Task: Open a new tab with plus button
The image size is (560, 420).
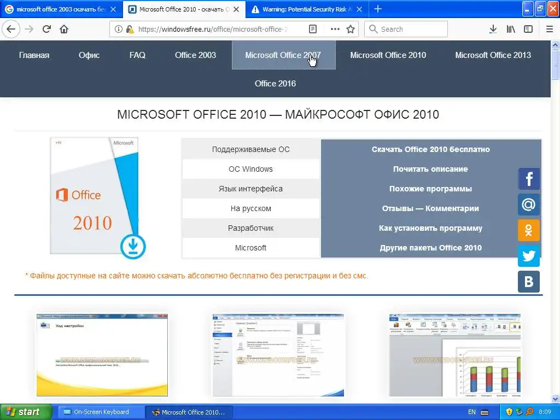Action: tap(377, 9)
